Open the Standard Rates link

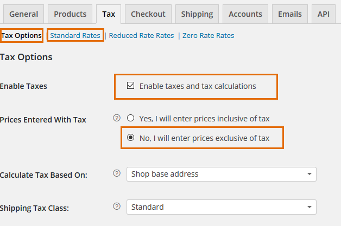(x=75, y=36)
